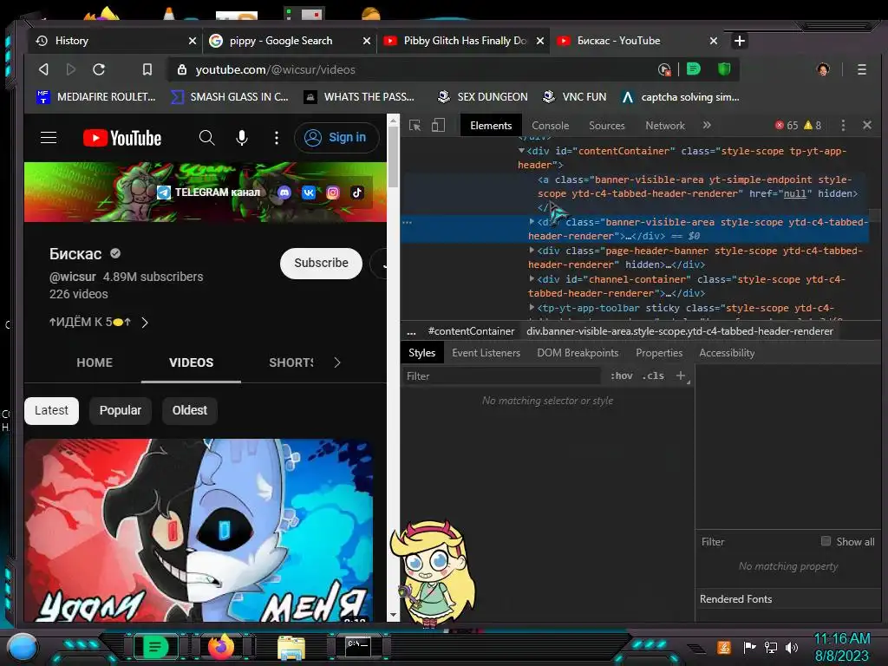Click the #contentContainer breadcrumb
The width and height of the screenshot is (888, 666).
click(471, 331)
